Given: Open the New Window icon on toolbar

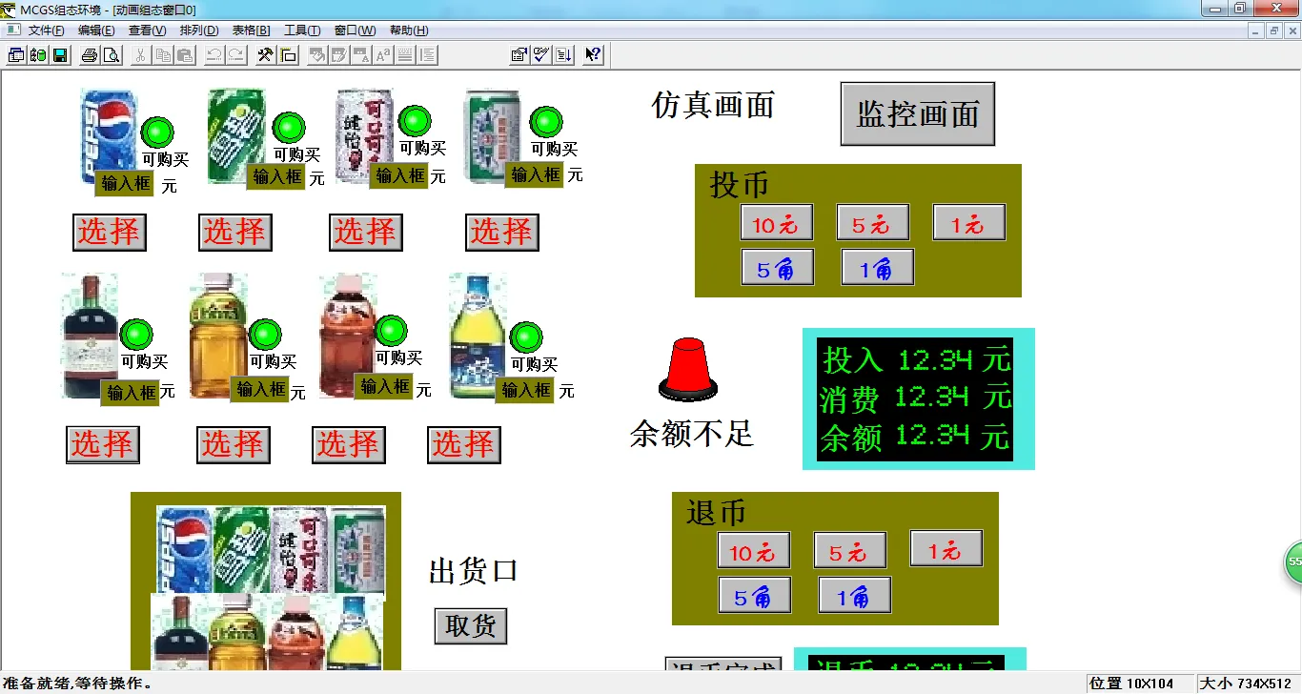Looking at the screenshot, I should (x=15, y=54).
